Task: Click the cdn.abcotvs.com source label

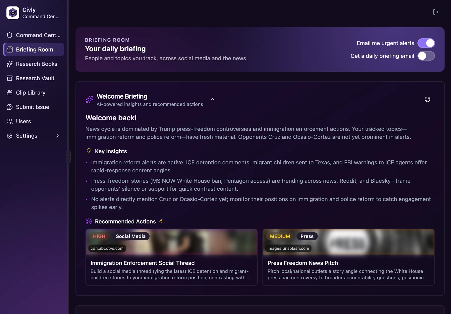Action: [x=107, y=248]
